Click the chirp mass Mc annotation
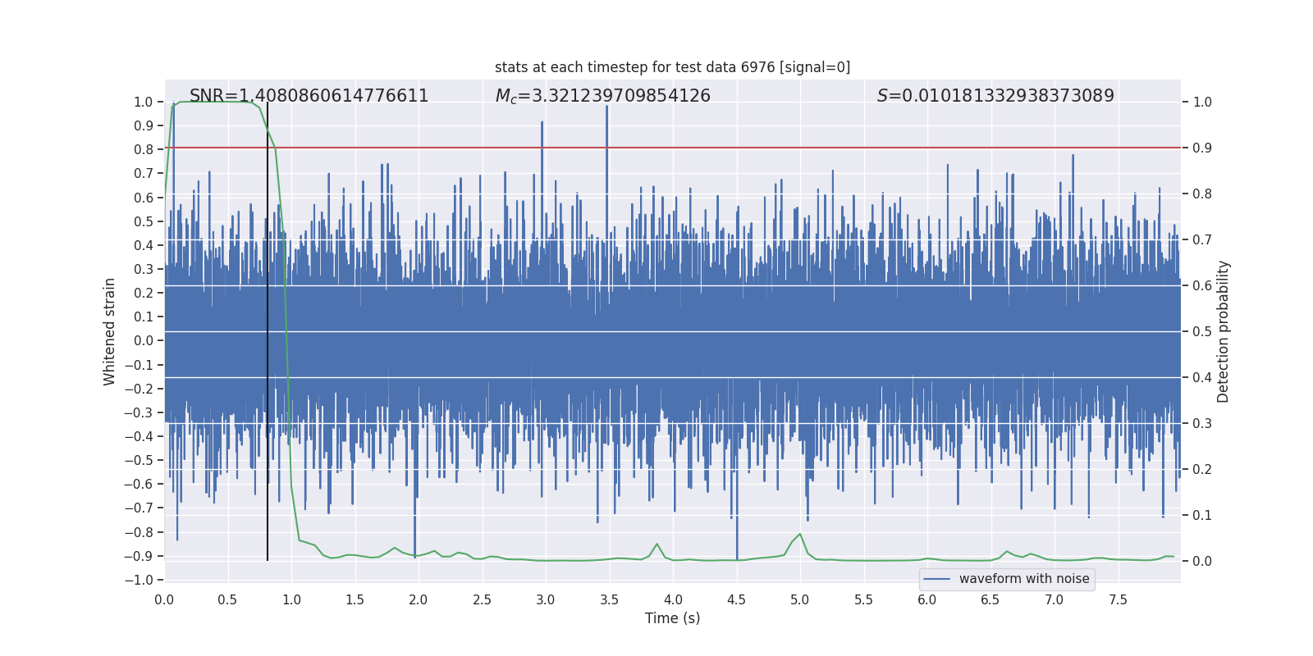The width and height of the screenshot is (1313, 656). (602, 96)
